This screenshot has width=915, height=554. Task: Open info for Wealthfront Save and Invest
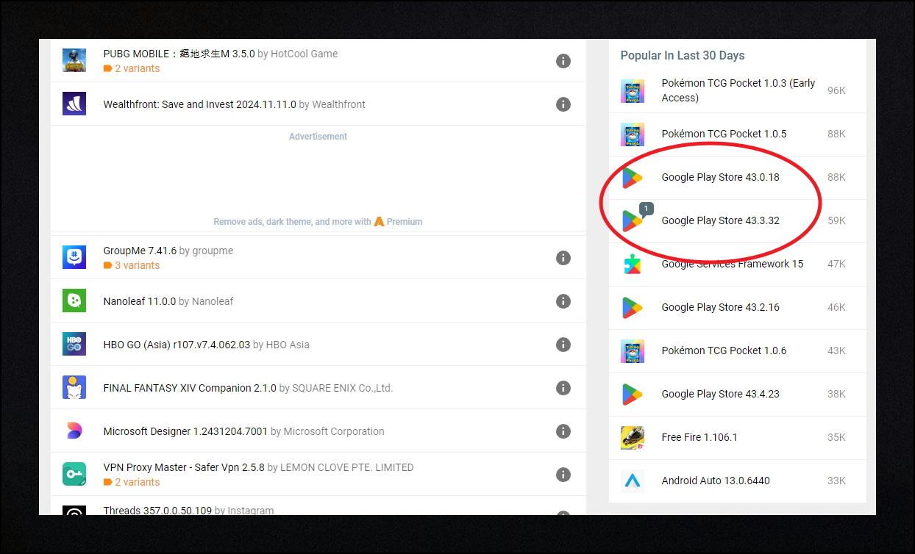pyautogui.click(x=563, y=104)
